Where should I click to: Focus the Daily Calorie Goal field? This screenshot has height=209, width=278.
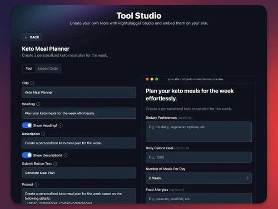tap(198, 157)
